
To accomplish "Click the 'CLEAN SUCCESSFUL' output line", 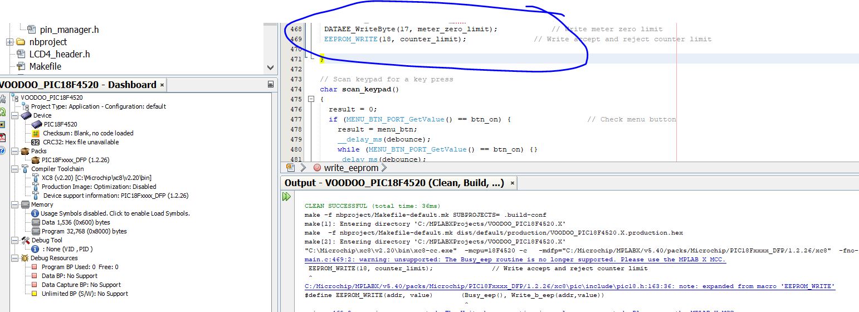I will (x=372, y=206).
